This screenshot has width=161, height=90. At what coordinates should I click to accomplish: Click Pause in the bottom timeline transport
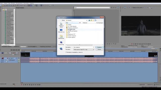[30, 85]
